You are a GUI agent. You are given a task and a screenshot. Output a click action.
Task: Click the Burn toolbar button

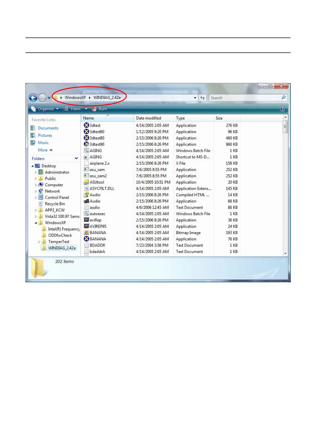[100, 109]
